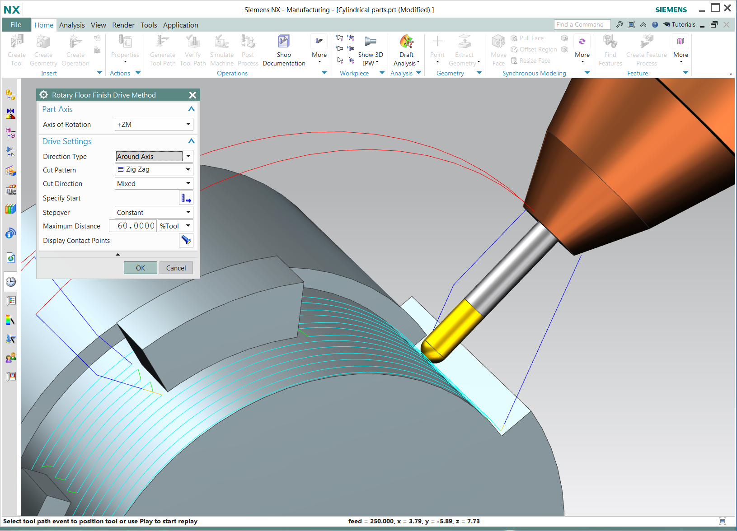
Task: Click the Create Operation icon
Action: [75, 42]
